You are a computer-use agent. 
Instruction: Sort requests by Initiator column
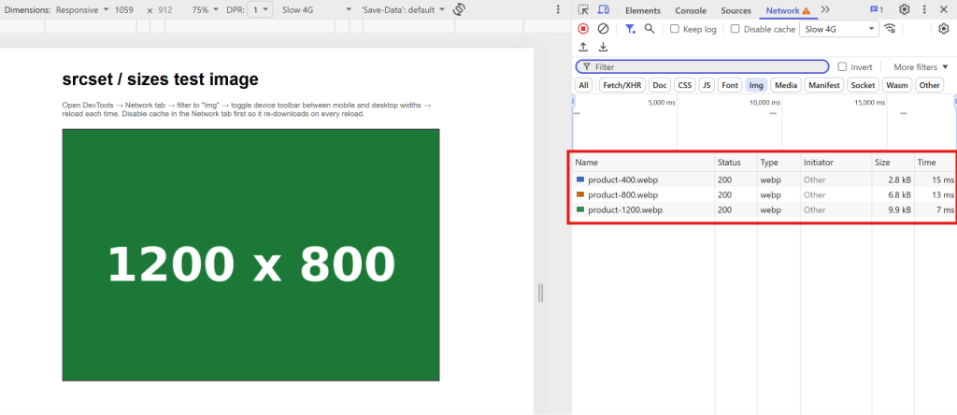coord(836,163)
